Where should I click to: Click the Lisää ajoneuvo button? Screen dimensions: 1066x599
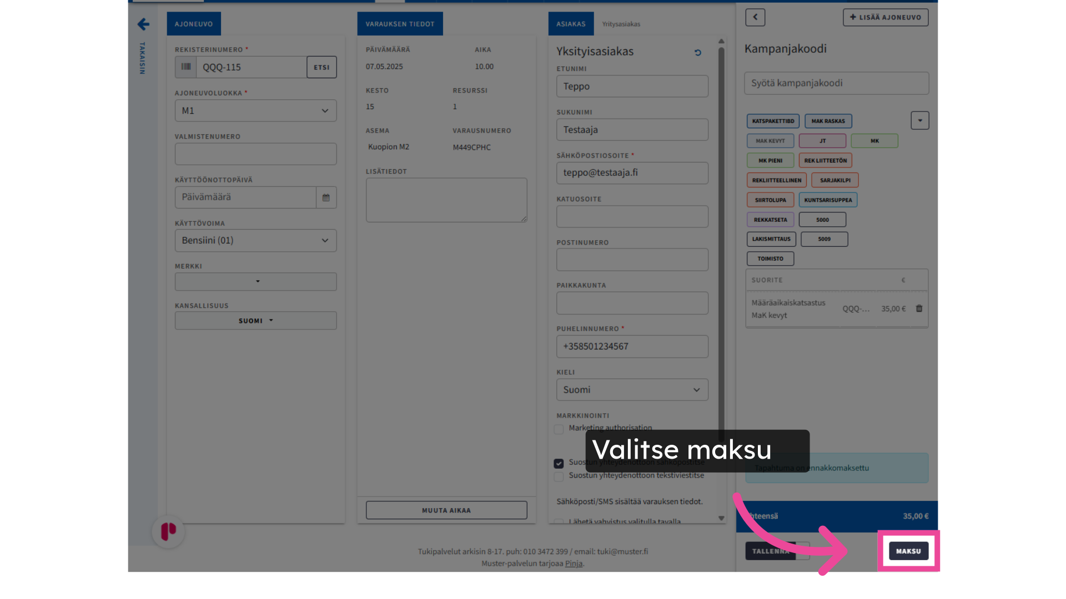(886, 17)
